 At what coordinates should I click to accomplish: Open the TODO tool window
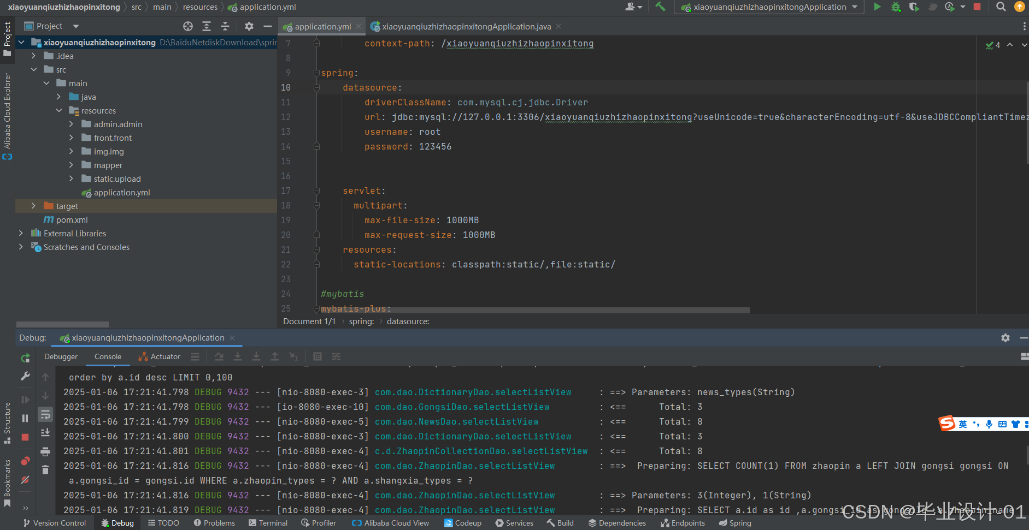[x=163, y=523]
